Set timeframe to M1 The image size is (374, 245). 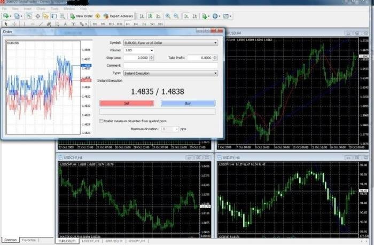tap(95, 24)
